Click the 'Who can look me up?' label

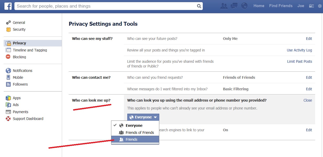(91, 100)
